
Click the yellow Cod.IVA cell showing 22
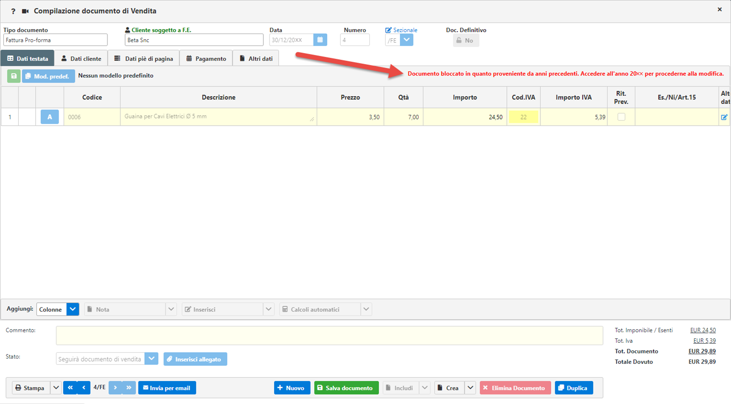tap(523, 117)
